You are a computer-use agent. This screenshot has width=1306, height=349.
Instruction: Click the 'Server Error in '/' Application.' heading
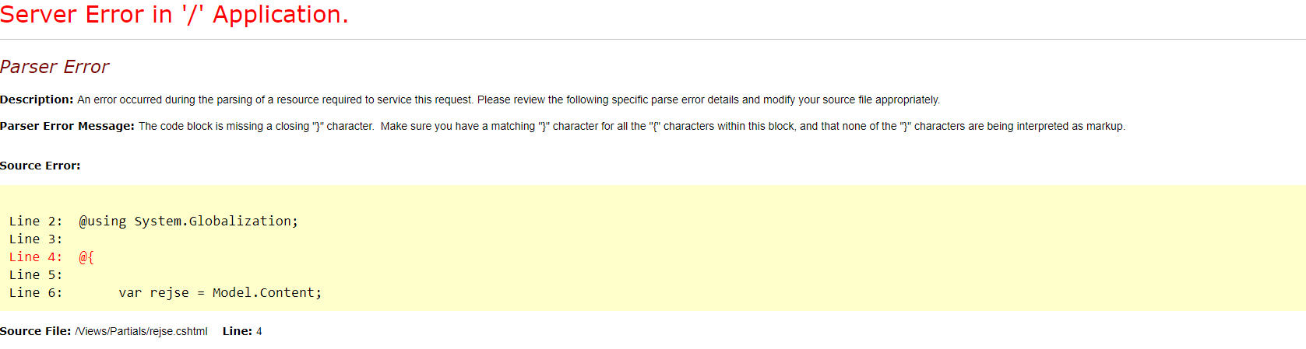coord(174,15)
